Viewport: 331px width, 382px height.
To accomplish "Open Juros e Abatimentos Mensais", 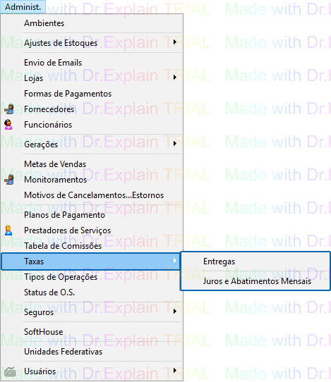I will [x=255, y=281].
